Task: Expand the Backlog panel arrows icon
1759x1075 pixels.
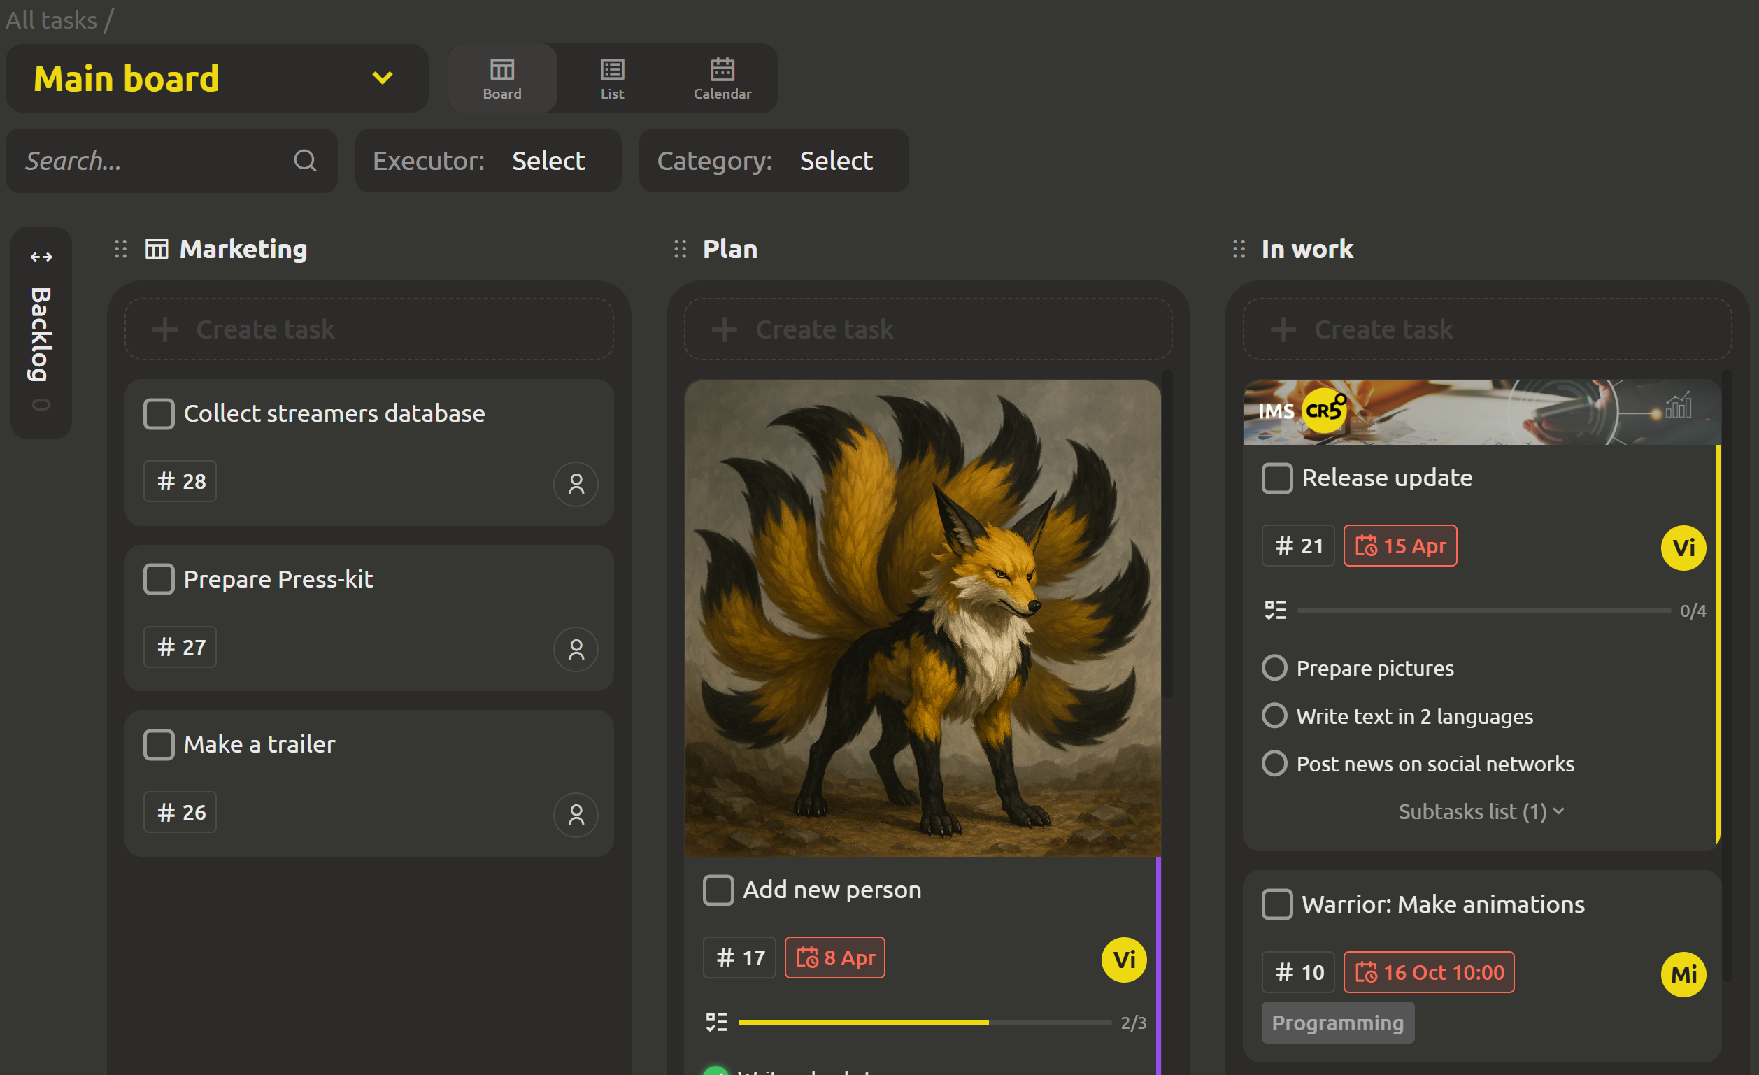Action: 41,257
